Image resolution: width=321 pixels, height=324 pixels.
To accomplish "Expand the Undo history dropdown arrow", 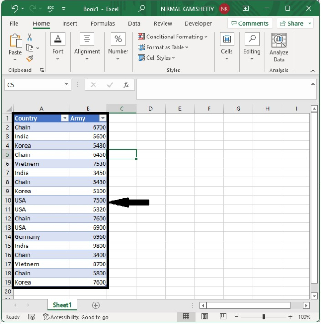I will coord(23,9).
